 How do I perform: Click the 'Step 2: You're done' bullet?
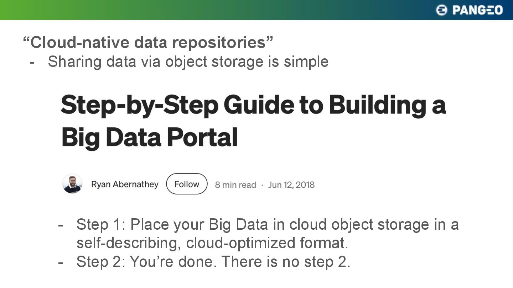(213, 262)
